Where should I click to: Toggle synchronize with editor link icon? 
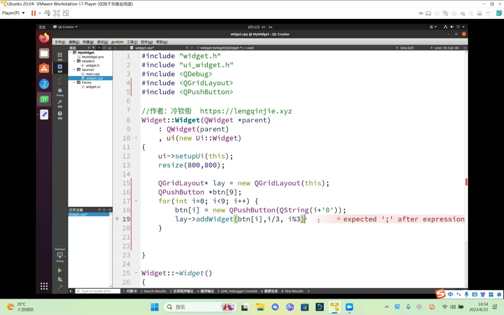(99, 48)
